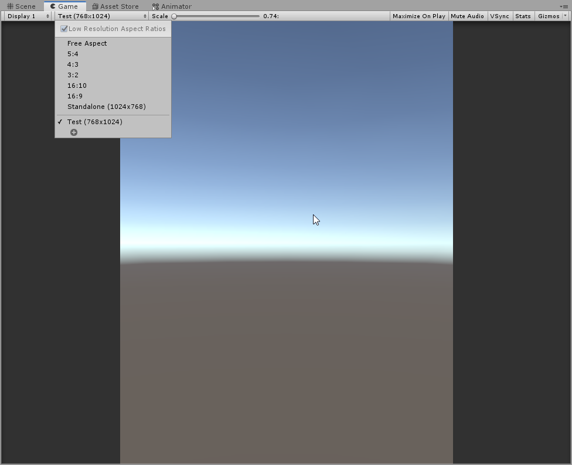Open the Game view panel options icon
Screen dimensions: 572x465
pyautogui.click(x=564, y=6)
